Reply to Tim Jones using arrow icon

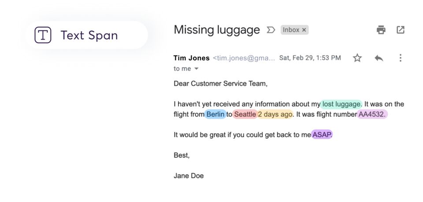coord(379,58)
